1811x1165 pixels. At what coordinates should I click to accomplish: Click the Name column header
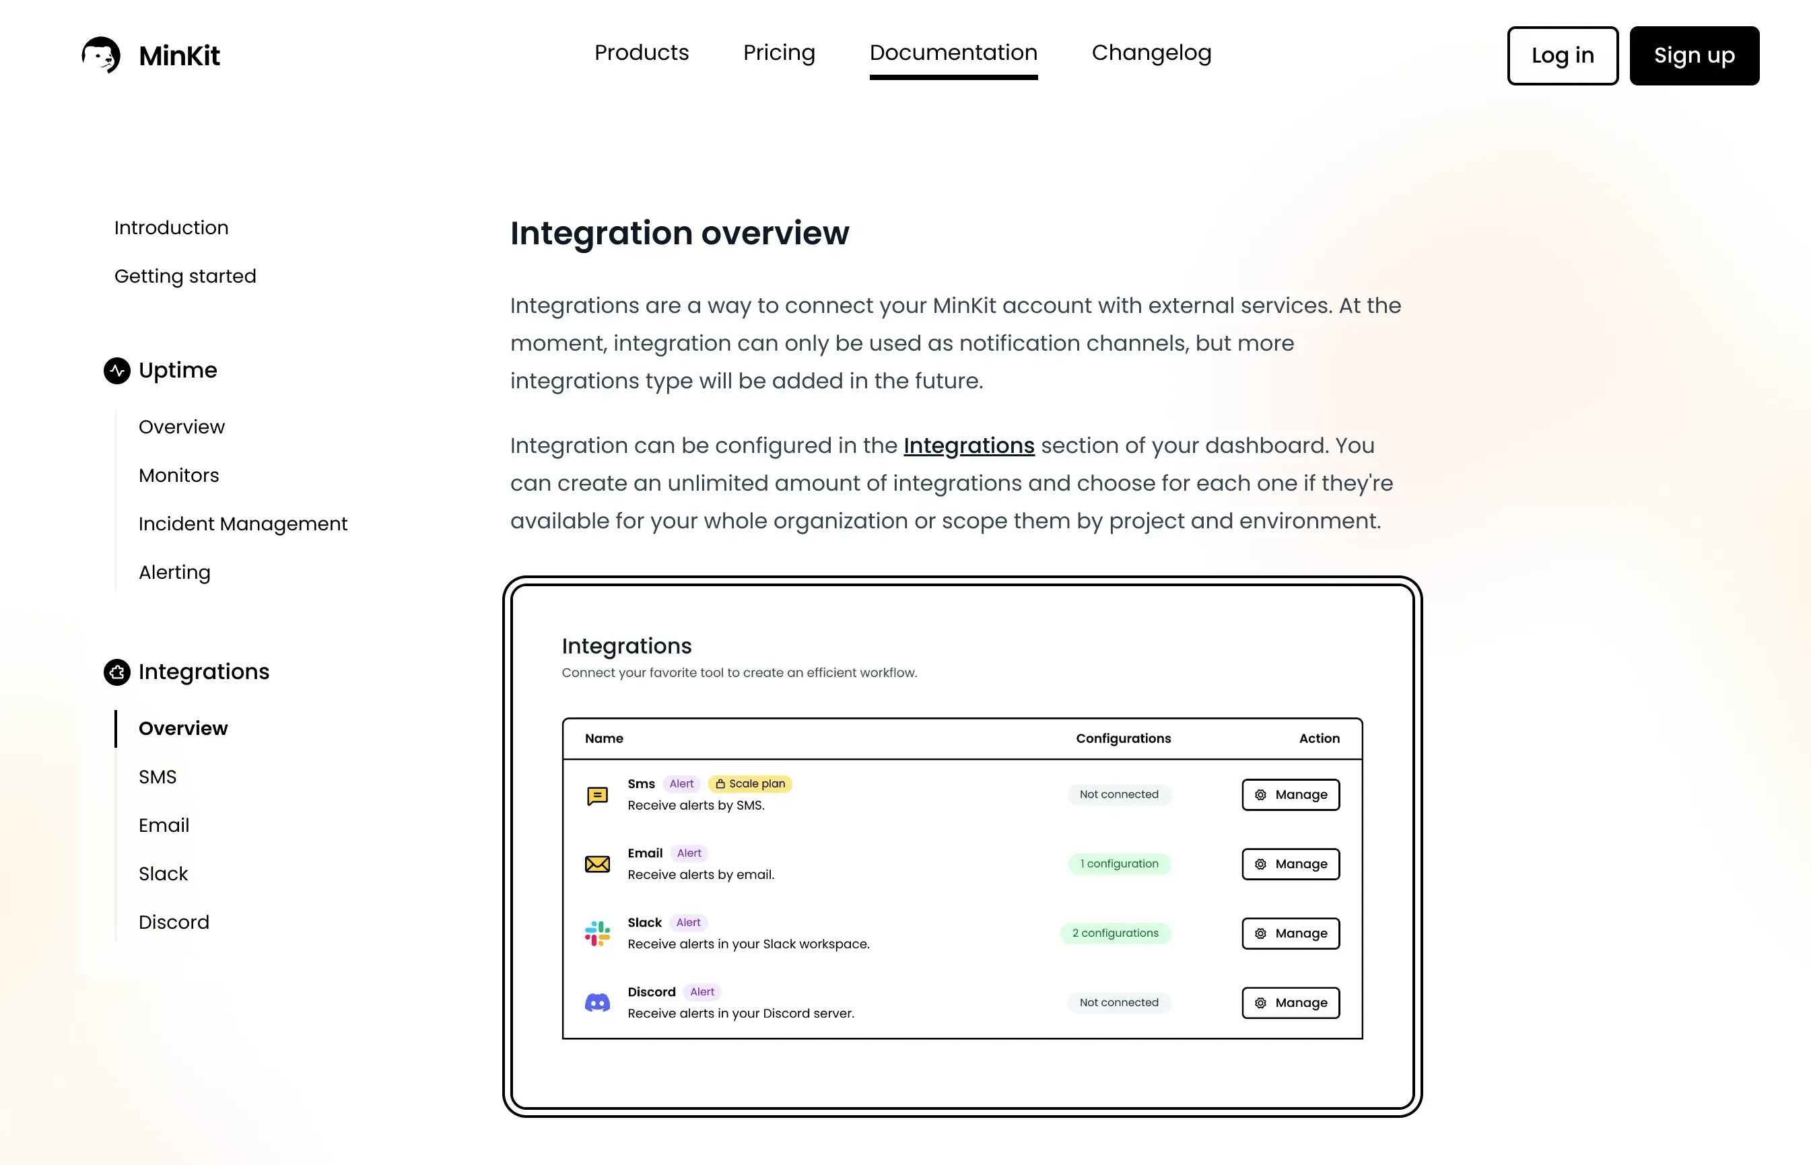pos(604,738)
